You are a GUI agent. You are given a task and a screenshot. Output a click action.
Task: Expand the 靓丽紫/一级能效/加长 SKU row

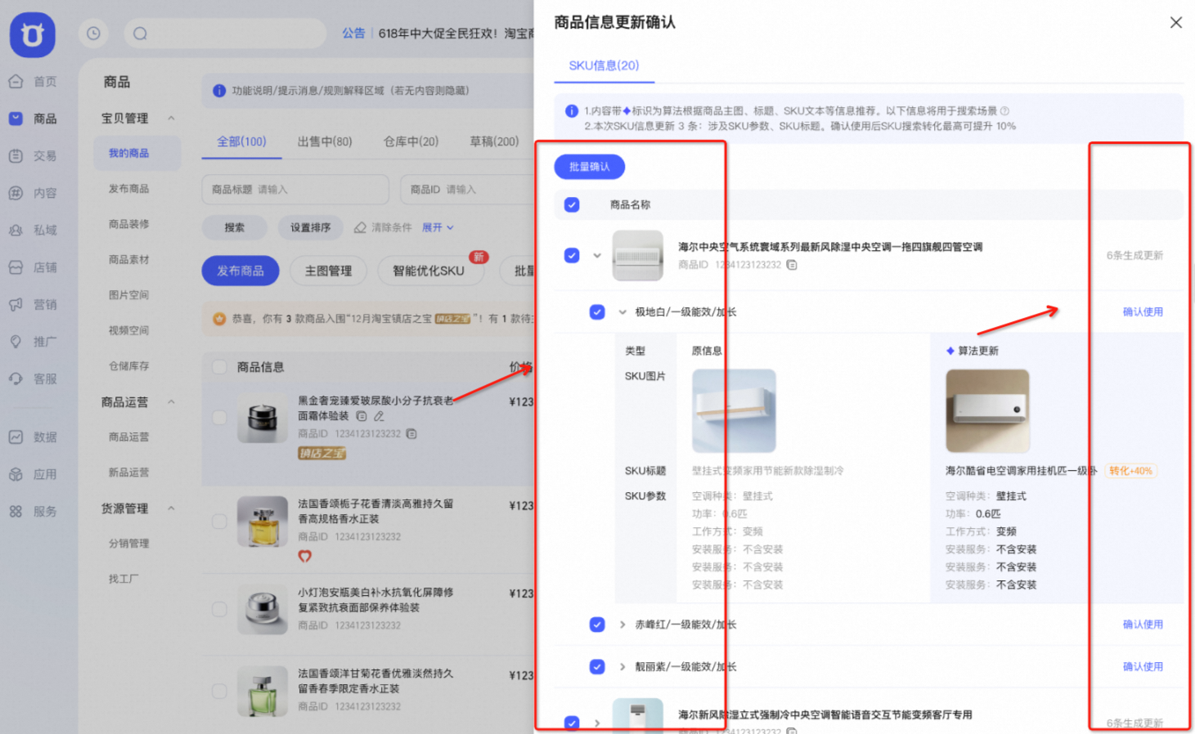tap(622, 666)
